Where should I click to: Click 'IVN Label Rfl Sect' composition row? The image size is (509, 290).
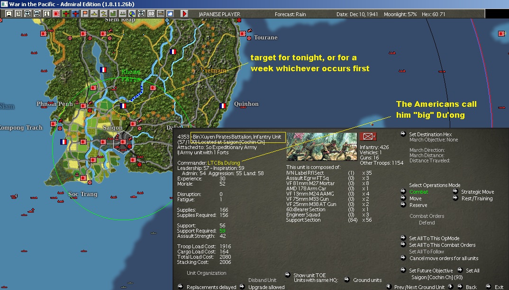[329, 173]
